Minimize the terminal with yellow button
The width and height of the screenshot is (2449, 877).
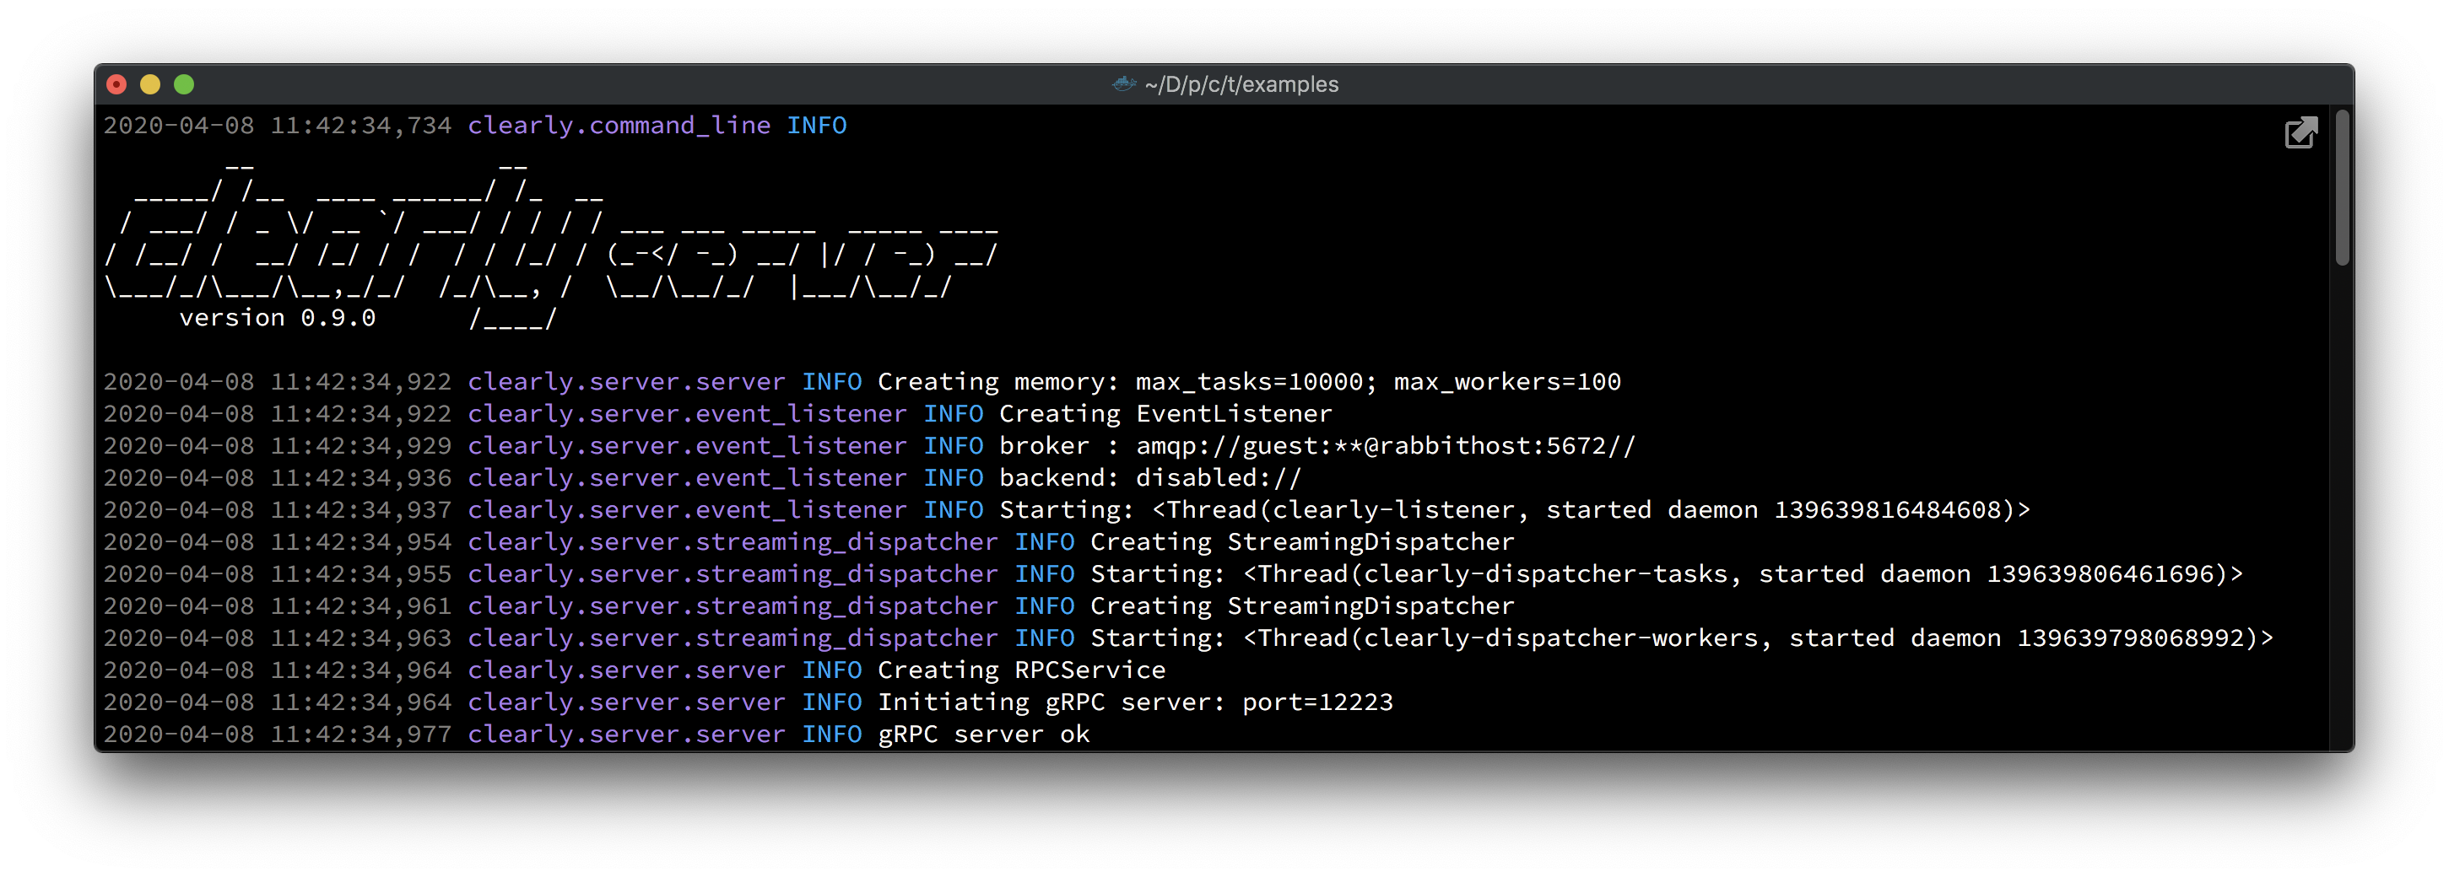150,84
